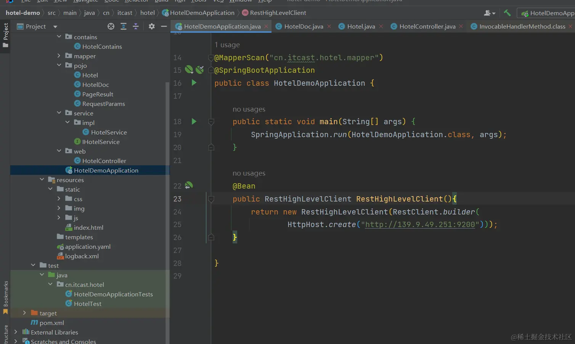Viewport: 575px width, 344px height.
Task: Open the Project view dropdown
Action: click(55, 27)
